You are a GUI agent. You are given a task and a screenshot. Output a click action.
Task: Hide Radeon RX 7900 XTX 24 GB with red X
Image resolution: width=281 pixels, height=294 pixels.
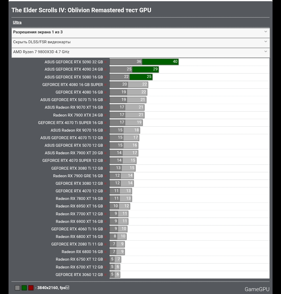(x=105, y=115)
